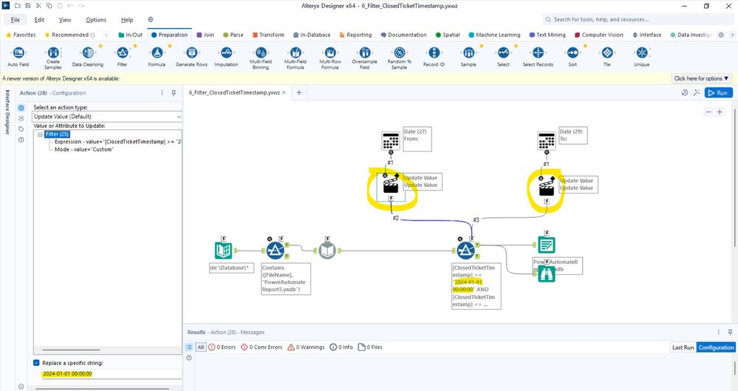Screen dimensions: 738x391
Task: Open the Help menu
Action: (127, 20)
